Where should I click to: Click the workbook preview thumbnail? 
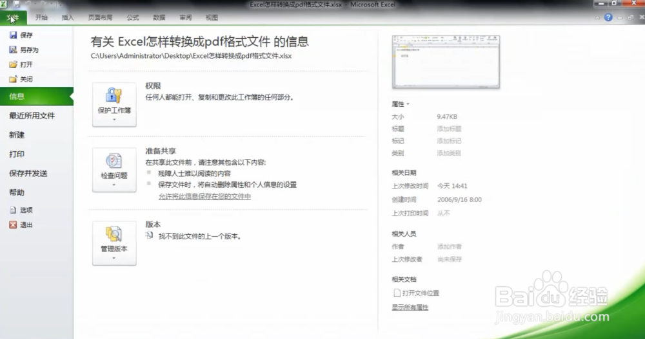click(x=446, y=62)
